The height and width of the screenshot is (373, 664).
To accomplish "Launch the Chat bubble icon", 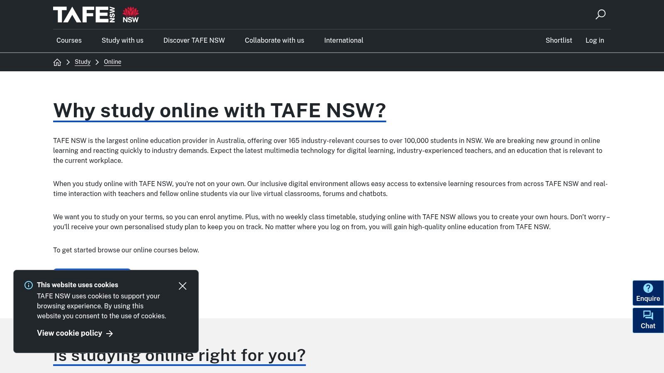I will pyautogui.click(x=648, y=315).
